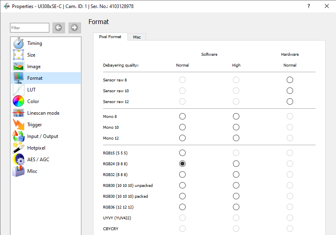Click the 'Software' column heading
Screen dimensions: 336x235
click(x=209, y=55)
